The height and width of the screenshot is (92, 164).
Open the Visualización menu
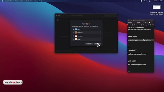point(29,1)
